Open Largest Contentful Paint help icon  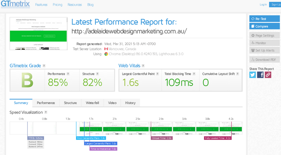tap(157, 74)
